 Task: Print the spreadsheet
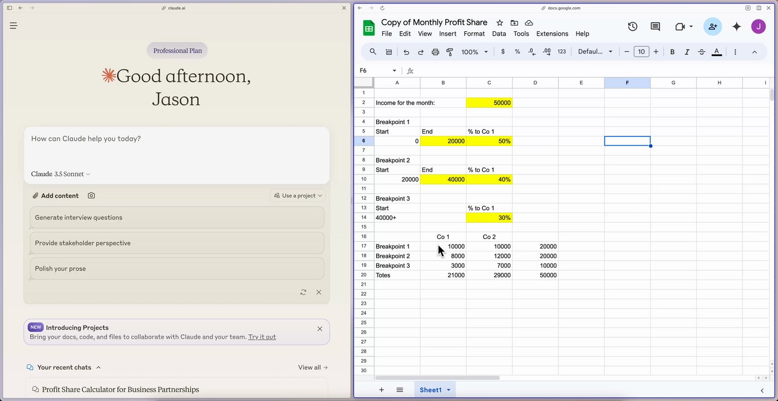[x=435, y=52]
